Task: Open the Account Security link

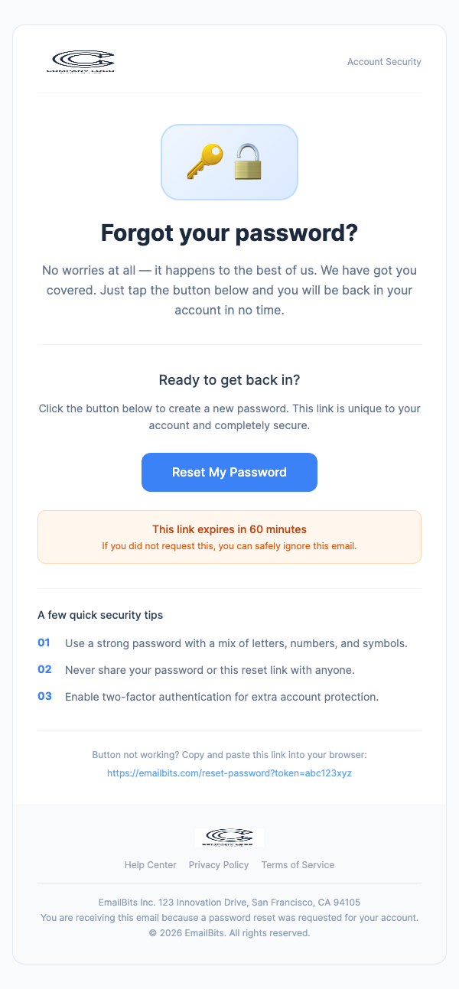Action: pyautogui.click(x=384, y=62)
